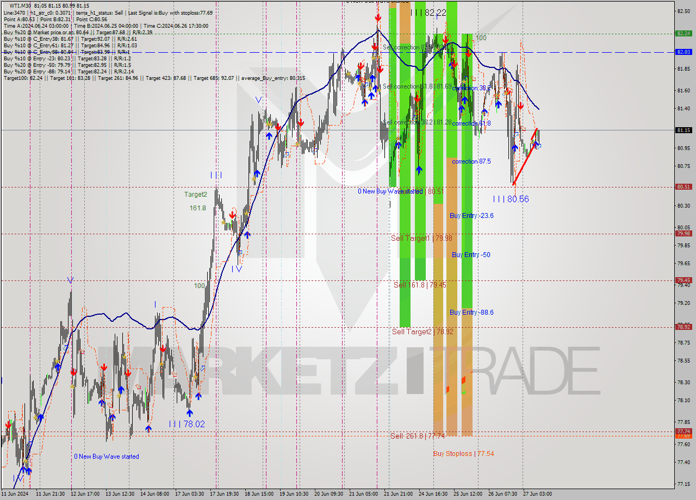Select the 'Sell correction 38.2 | 81.28' label
696x500 pixels.
tap(417, 122)
